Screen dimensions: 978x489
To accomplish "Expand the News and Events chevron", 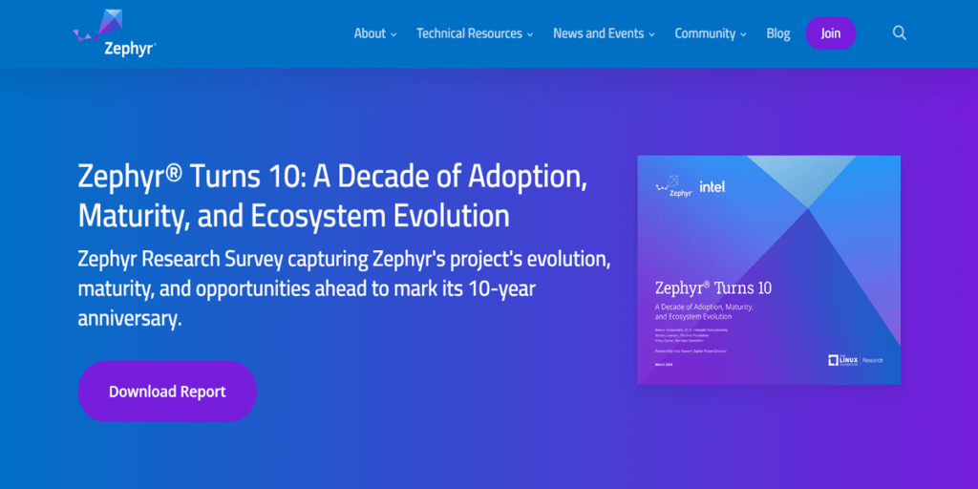I will click(651, 35).
